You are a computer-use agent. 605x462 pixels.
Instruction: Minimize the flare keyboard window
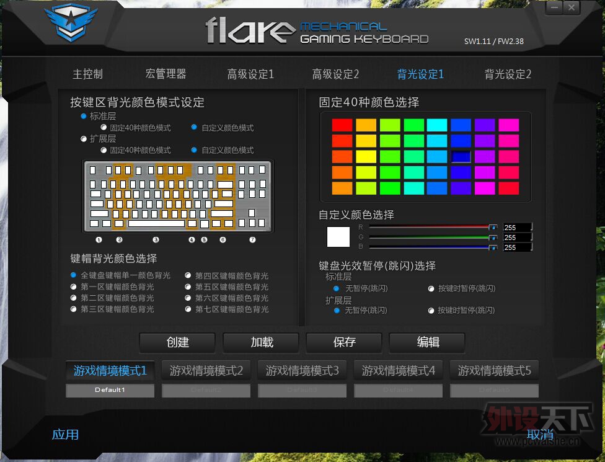[x=554, y=7]
